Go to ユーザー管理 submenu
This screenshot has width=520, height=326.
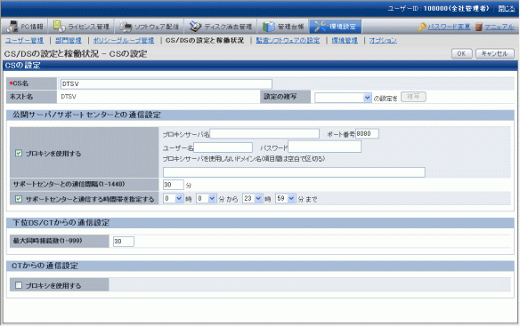click(25, 40)
